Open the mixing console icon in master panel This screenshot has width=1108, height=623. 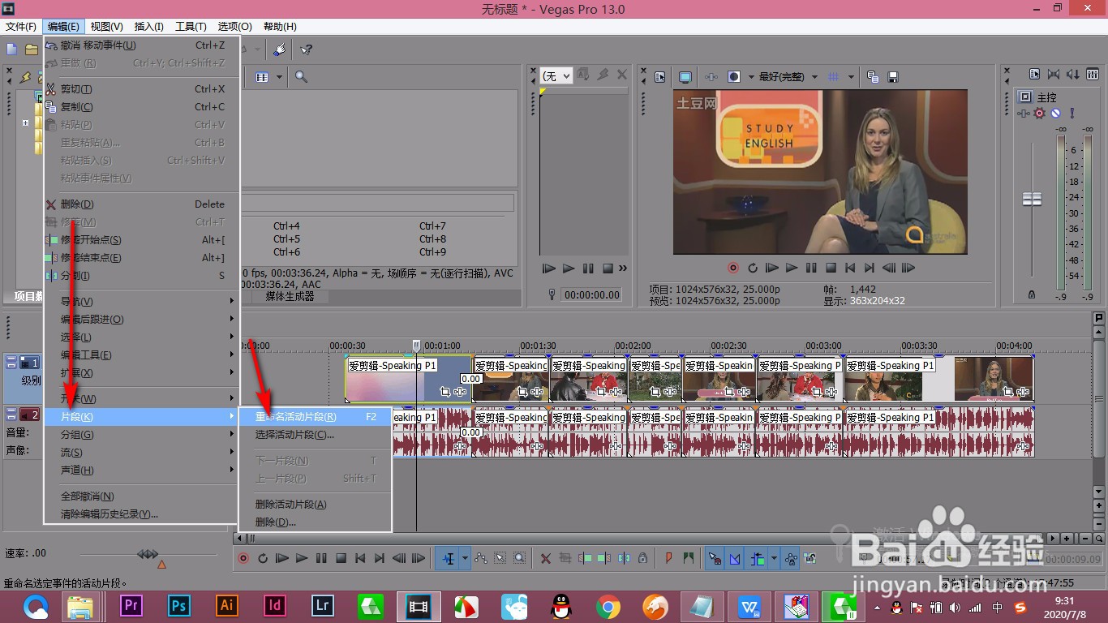[x=1093, y=75]
